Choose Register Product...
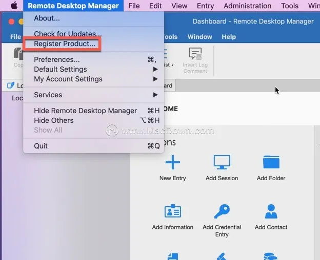Image resolution: width=320 pixels, height=260 pixels. (94, 44)
